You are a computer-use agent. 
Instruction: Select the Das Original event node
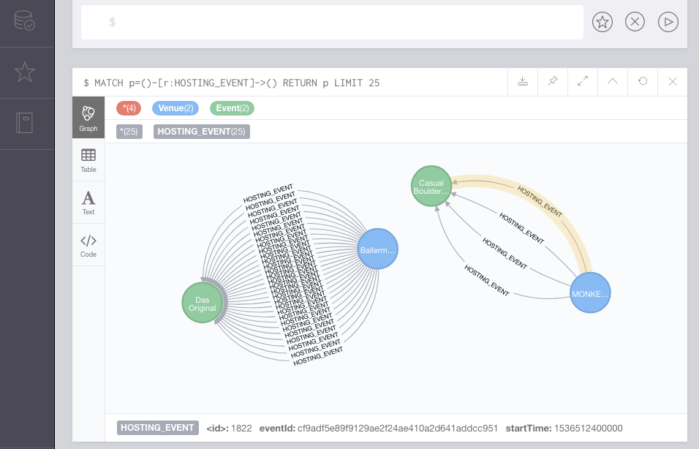(x=203, y=302)
